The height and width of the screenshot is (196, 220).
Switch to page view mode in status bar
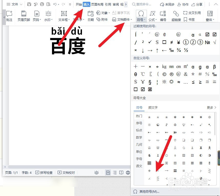(x=108, y=173)
